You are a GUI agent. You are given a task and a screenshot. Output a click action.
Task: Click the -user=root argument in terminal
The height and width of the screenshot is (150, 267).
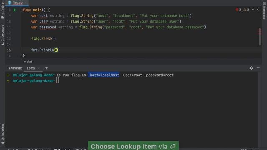tap(132, 75)
